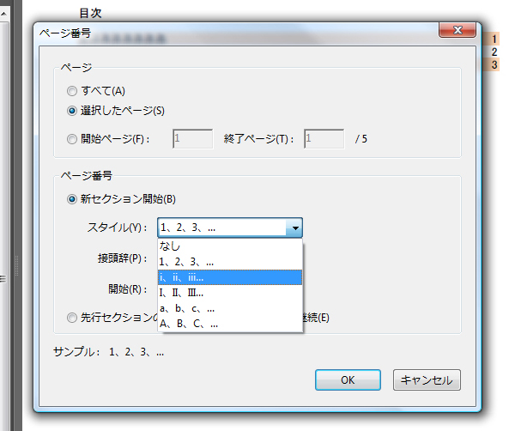Collapse the スタイル dropdown via its arrow
The image size is (509, 431).
coord(294,228)
